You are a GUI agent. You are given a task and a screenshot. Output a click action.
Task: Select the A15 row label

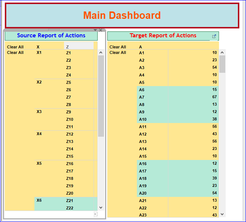point(143,156)
